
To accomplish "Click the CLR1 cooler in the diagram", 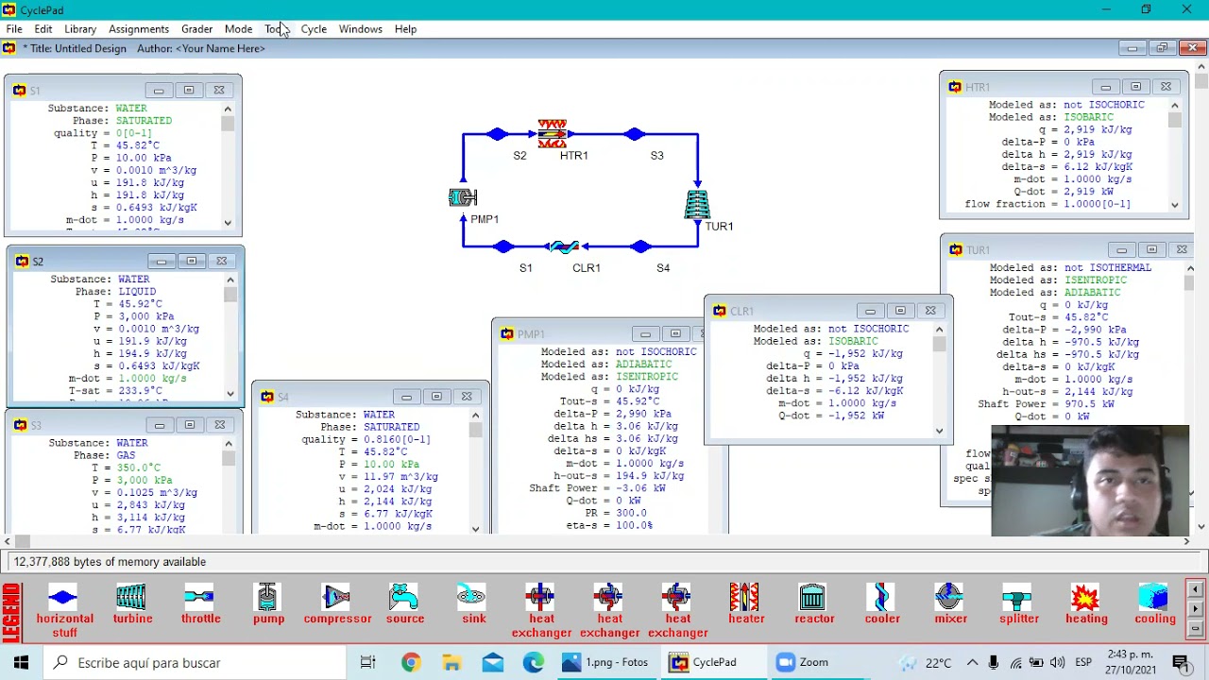I will coord(564,246).
